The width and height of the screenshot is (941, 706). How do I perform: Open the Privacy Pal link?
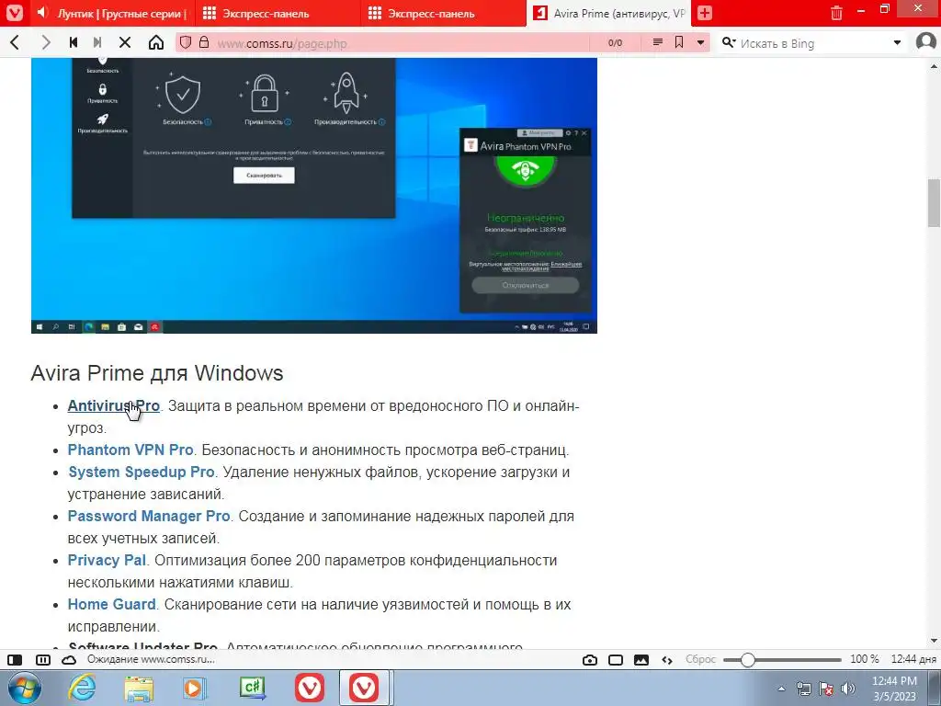(x=107, y=560)
